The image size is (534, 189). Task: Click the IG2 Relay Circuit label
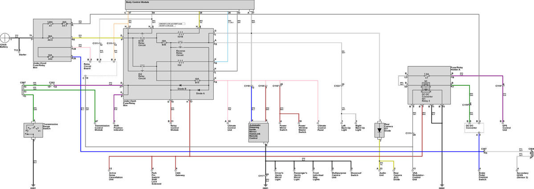[x=142, y=76]
